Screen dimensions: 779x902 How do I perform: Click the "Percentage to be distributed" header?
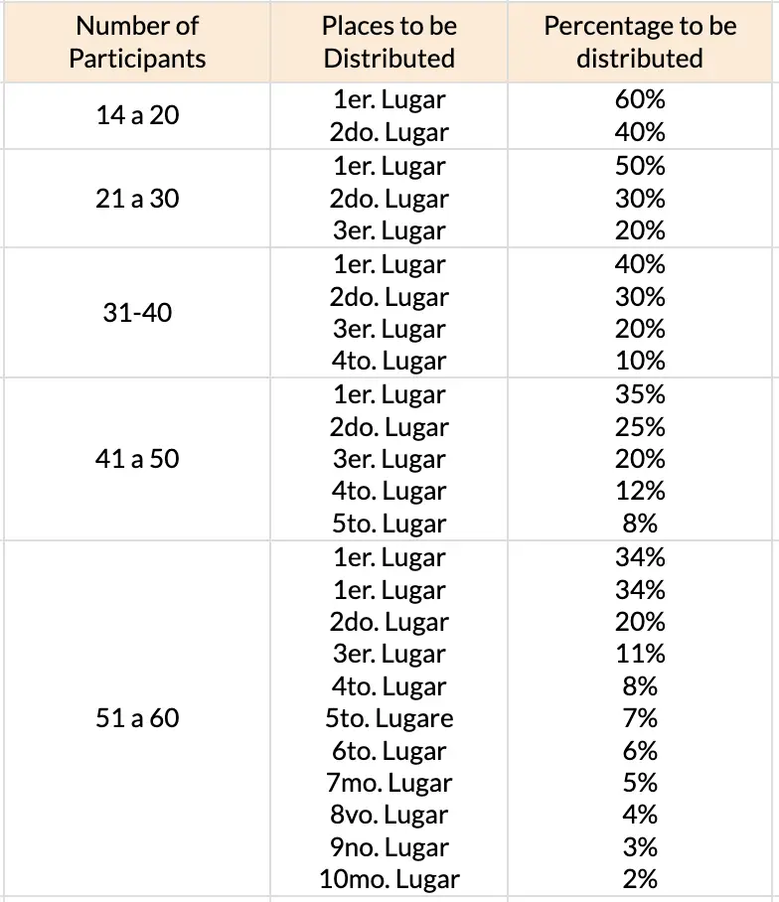tap(640, 42)
